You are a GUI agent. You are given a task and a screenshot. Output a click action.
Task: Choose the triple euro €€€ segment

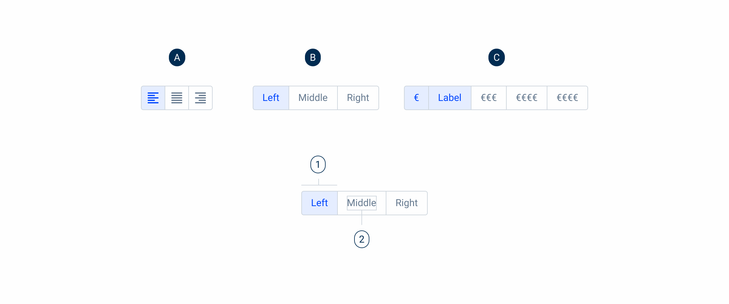point(489,98)
